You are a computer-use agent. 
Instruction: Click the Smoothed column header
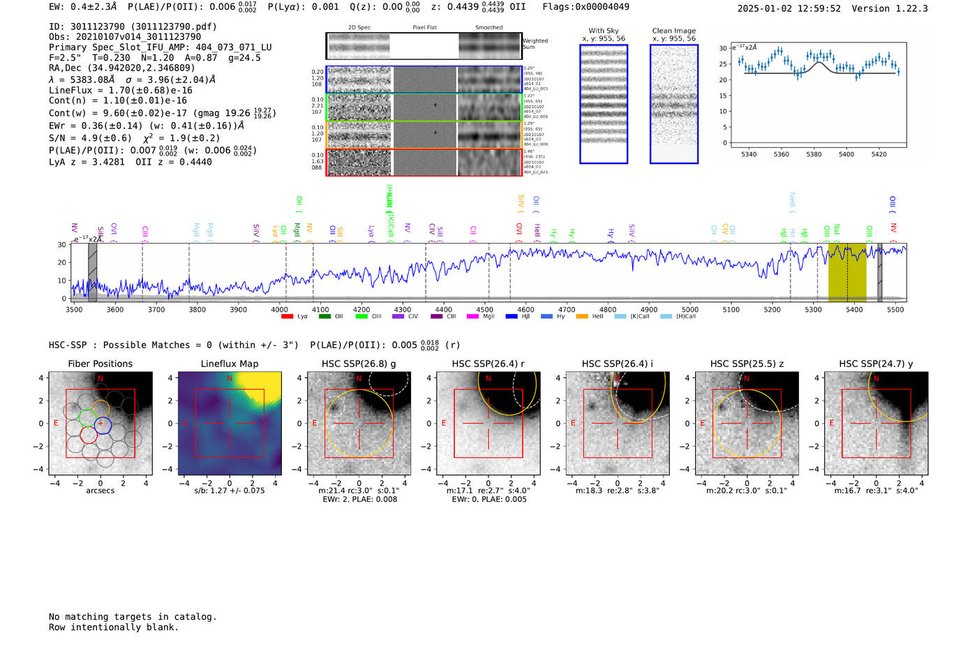[x=489, y=28]
